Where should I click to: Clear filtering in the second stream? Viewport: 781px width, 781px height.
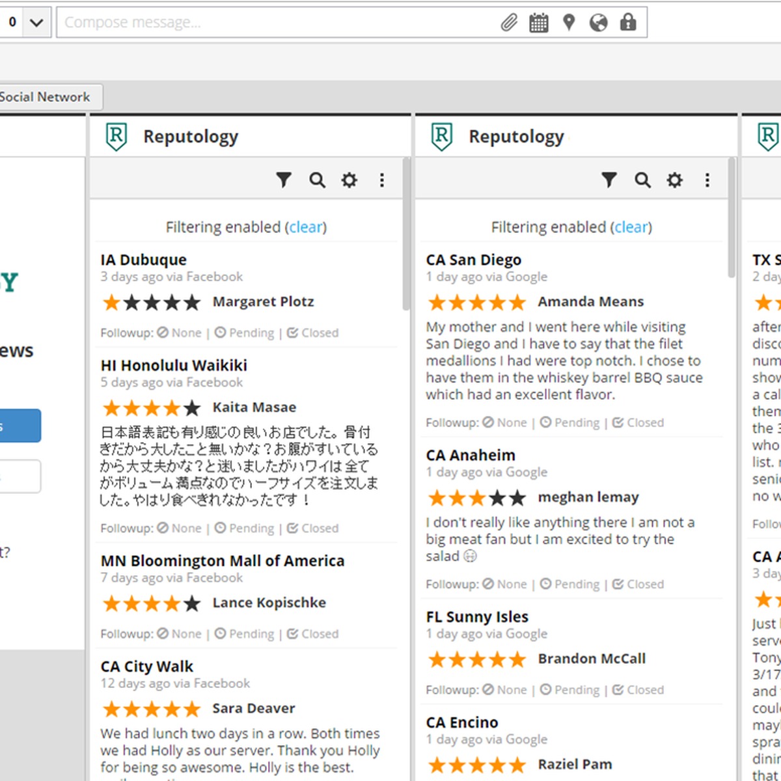[631, 227]
